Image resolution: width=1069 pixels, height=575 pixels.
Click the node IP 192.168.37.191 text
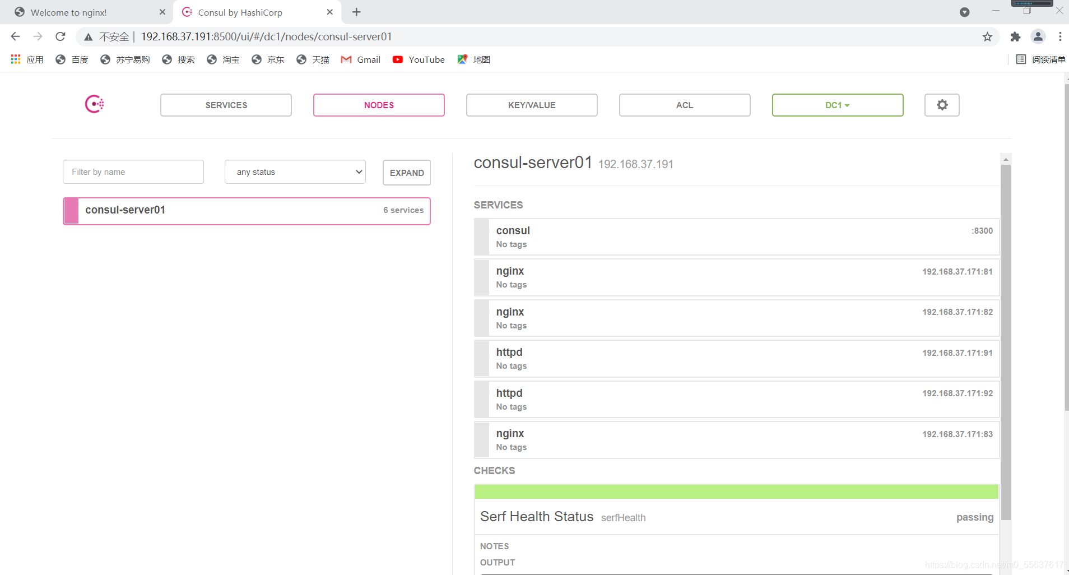(x=635, y=164)
